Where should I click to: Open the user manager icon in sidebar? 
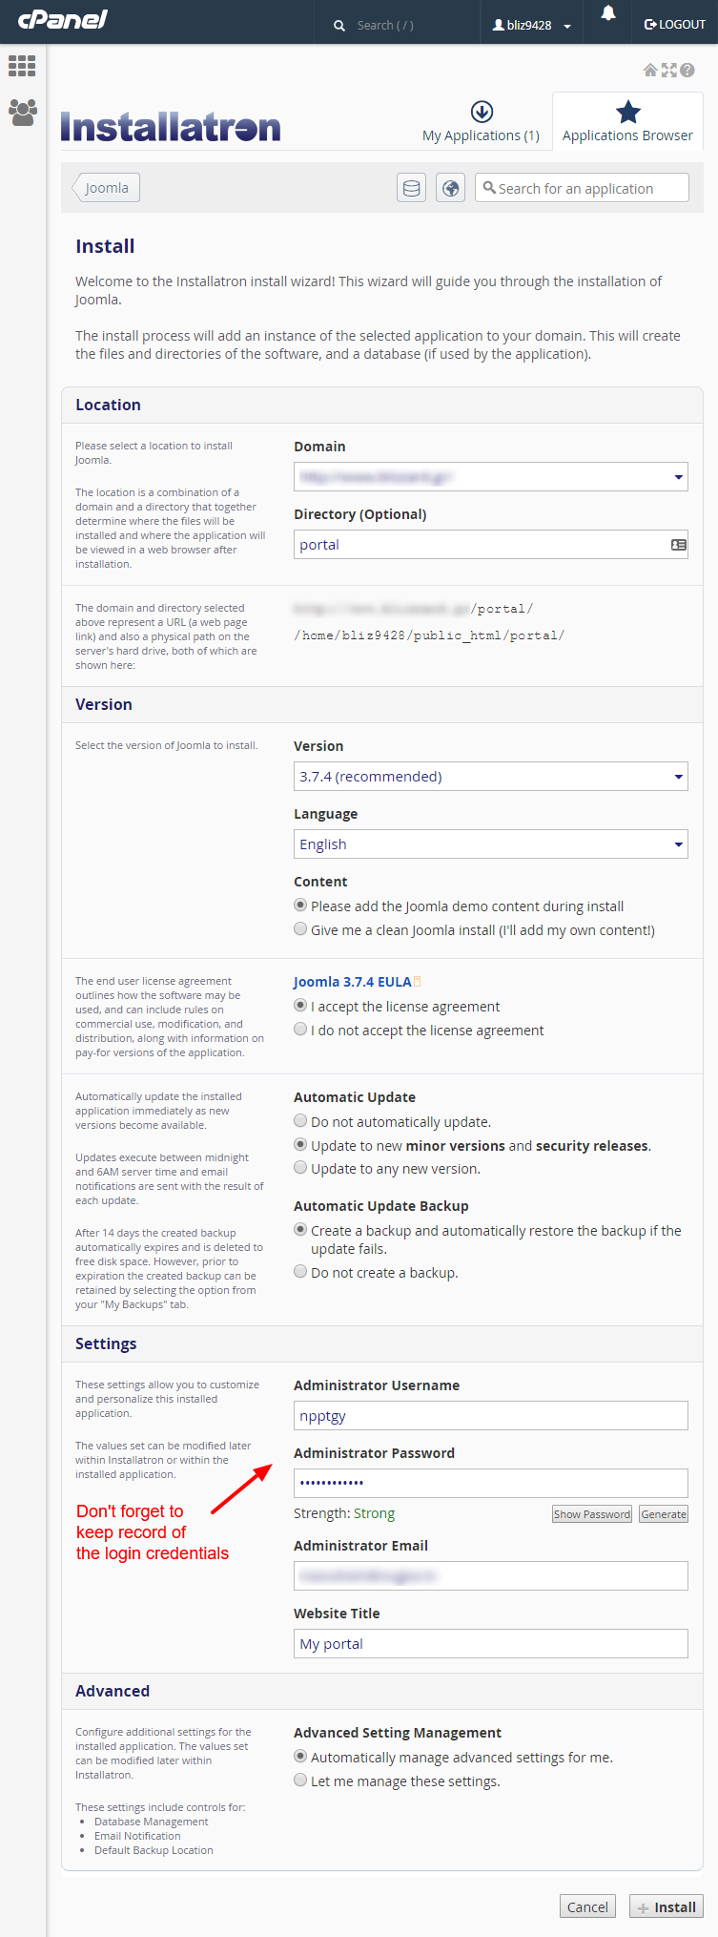[x=22, y=113]
